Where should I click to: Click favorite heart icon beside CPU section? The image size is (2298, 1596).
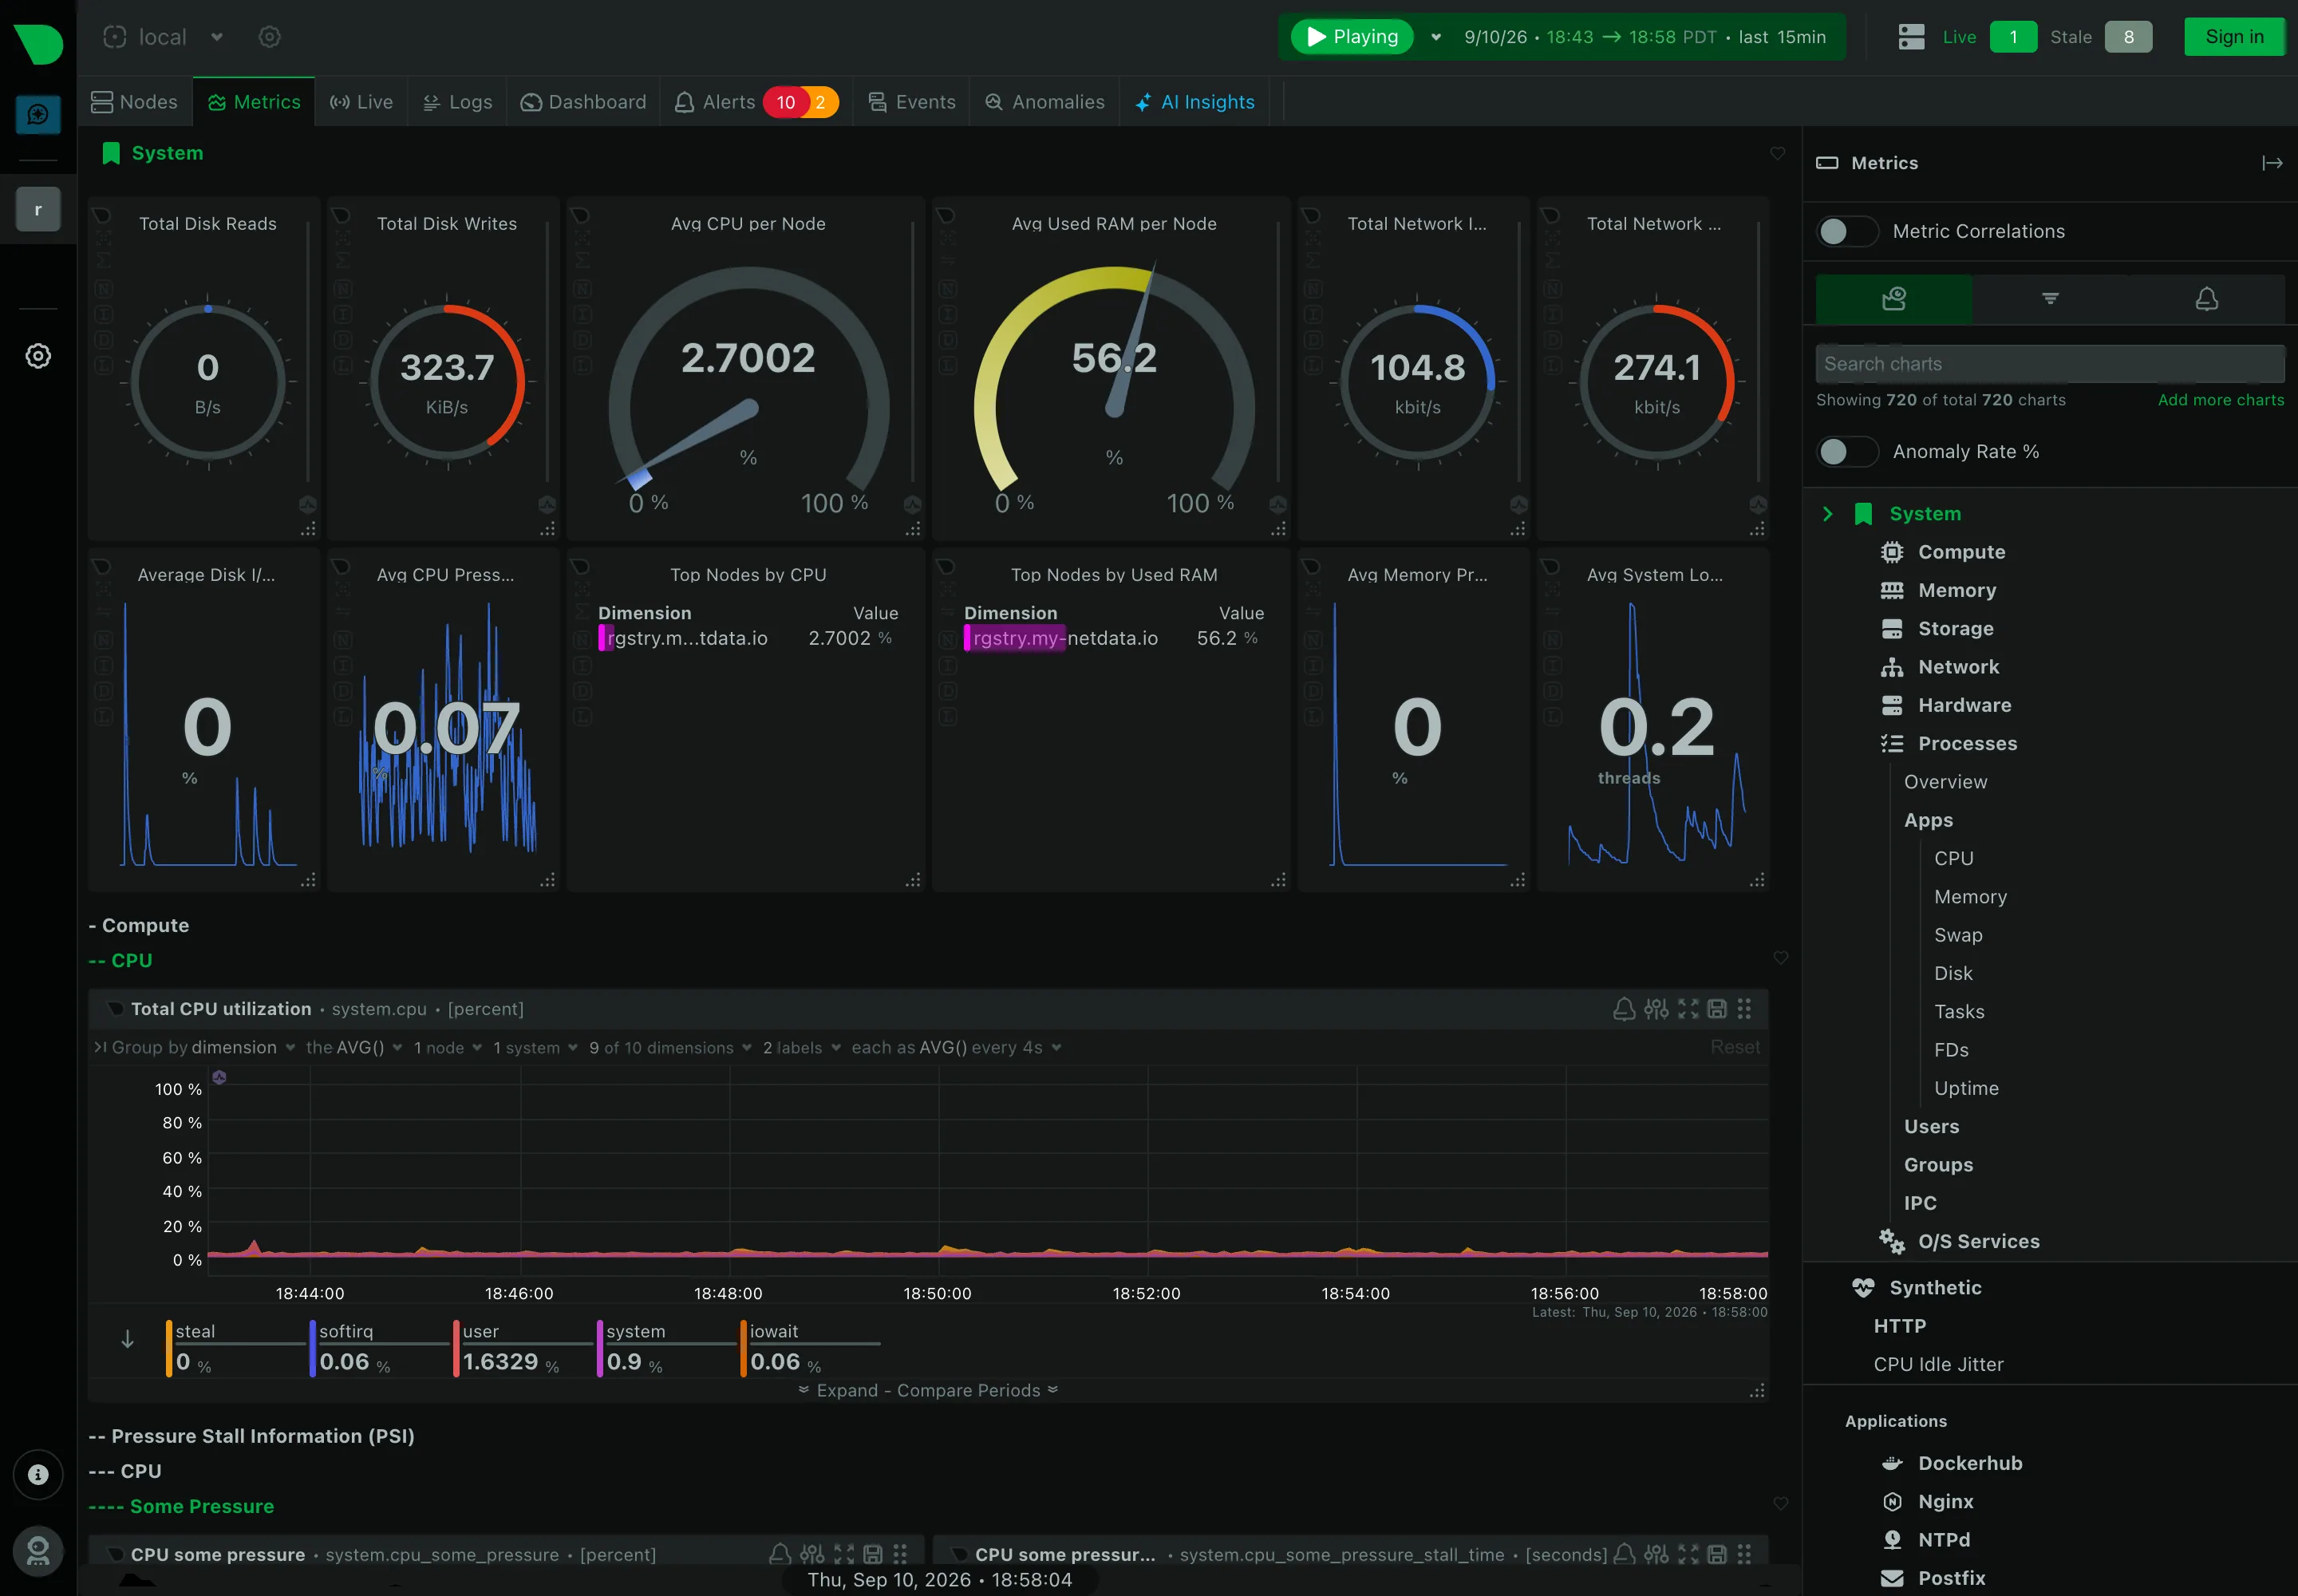pyautogui.click(x=1780, y=958)
